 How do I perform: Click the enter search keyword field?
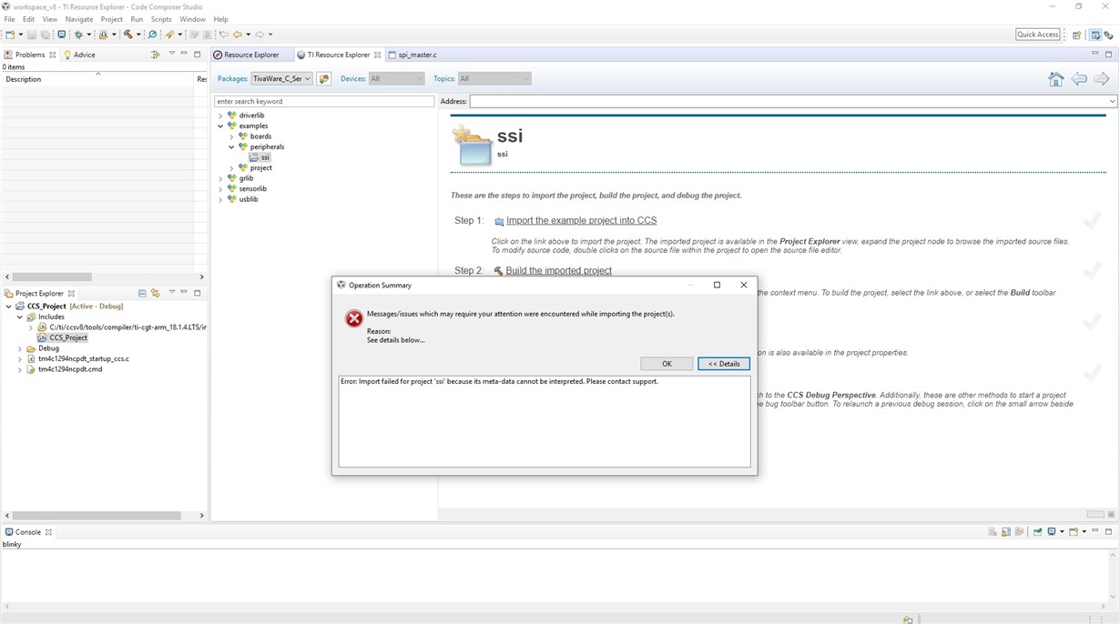tap(324, 102)
